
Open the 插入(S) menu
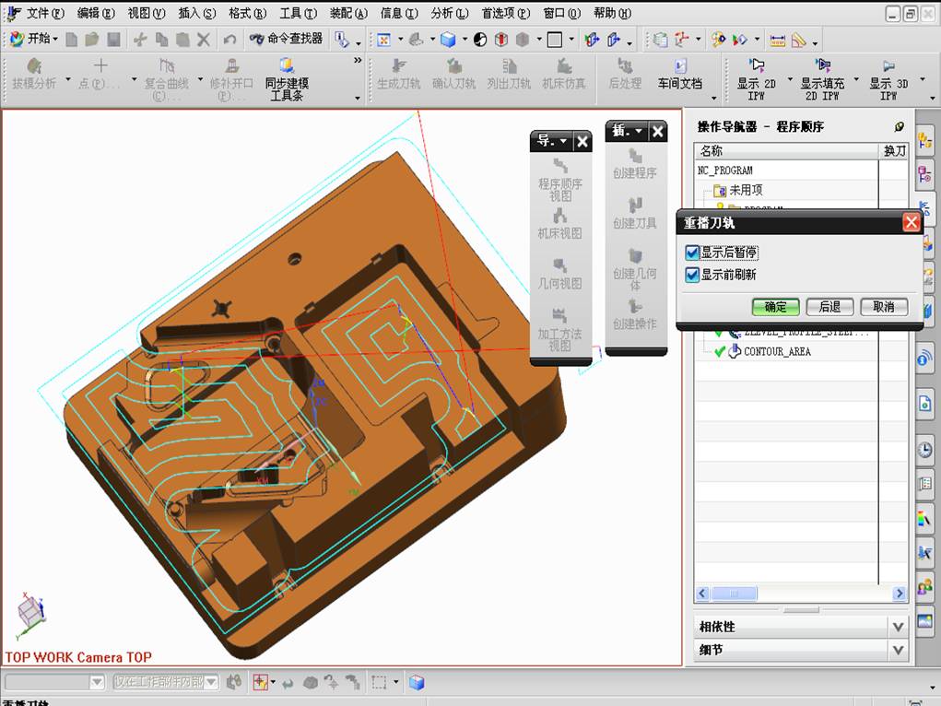tap(197, 13)
